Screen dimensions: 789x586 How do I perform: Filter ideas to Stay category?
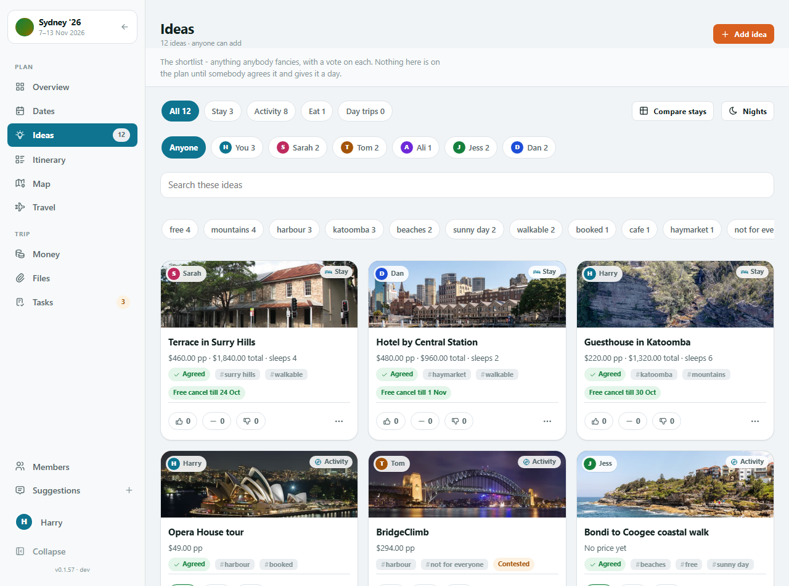pos(223,111)
